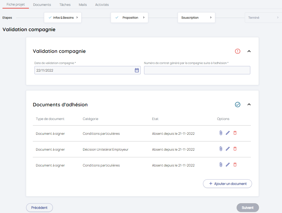Attach file to Décision Unilatéral Employeur row
Image resolution: width=282 pixels, height=213 pixels.
[x=221, y=149]
